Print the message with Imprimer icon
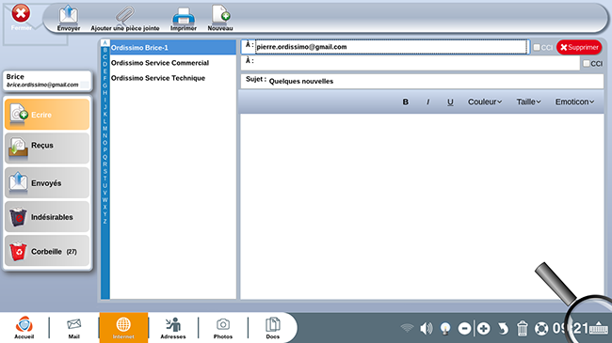Viewport: 612px width, 343px height. (x=184, y=18)
